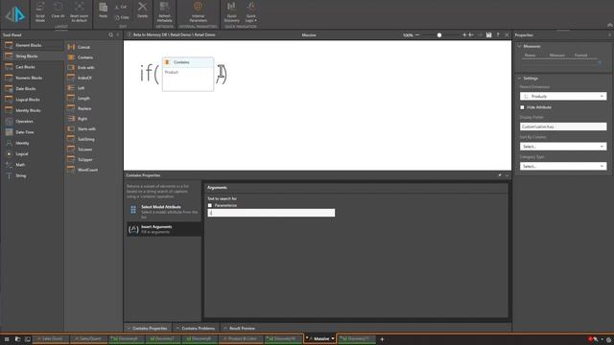Viewport: 614px width, 345px height.
Task: Select String Blocks category
Action: (x=33, y=57)
